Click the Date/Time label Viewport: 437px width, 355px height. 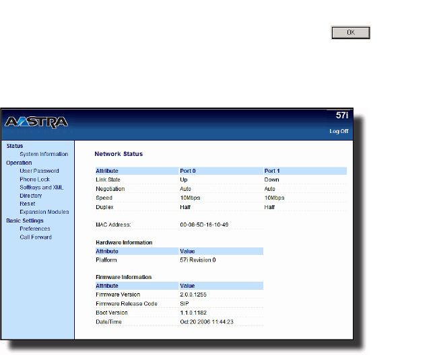tap(108, 322)
